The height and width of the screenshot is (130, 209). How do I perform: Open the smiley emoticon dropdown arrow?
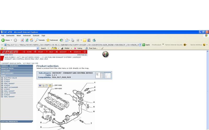click(x=58, y=48)
